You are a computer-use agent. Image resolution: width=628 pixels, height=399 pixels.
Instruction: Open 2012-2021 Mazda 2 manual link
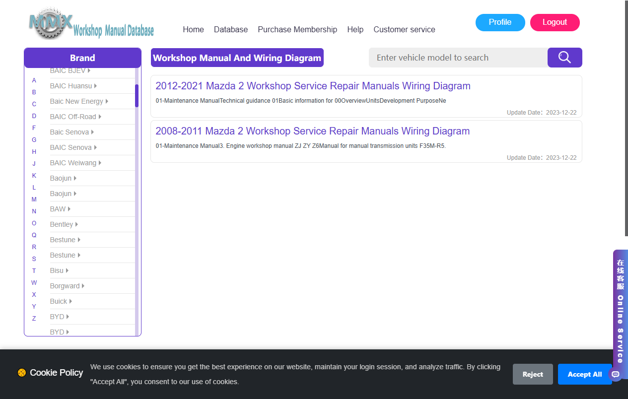313,86
